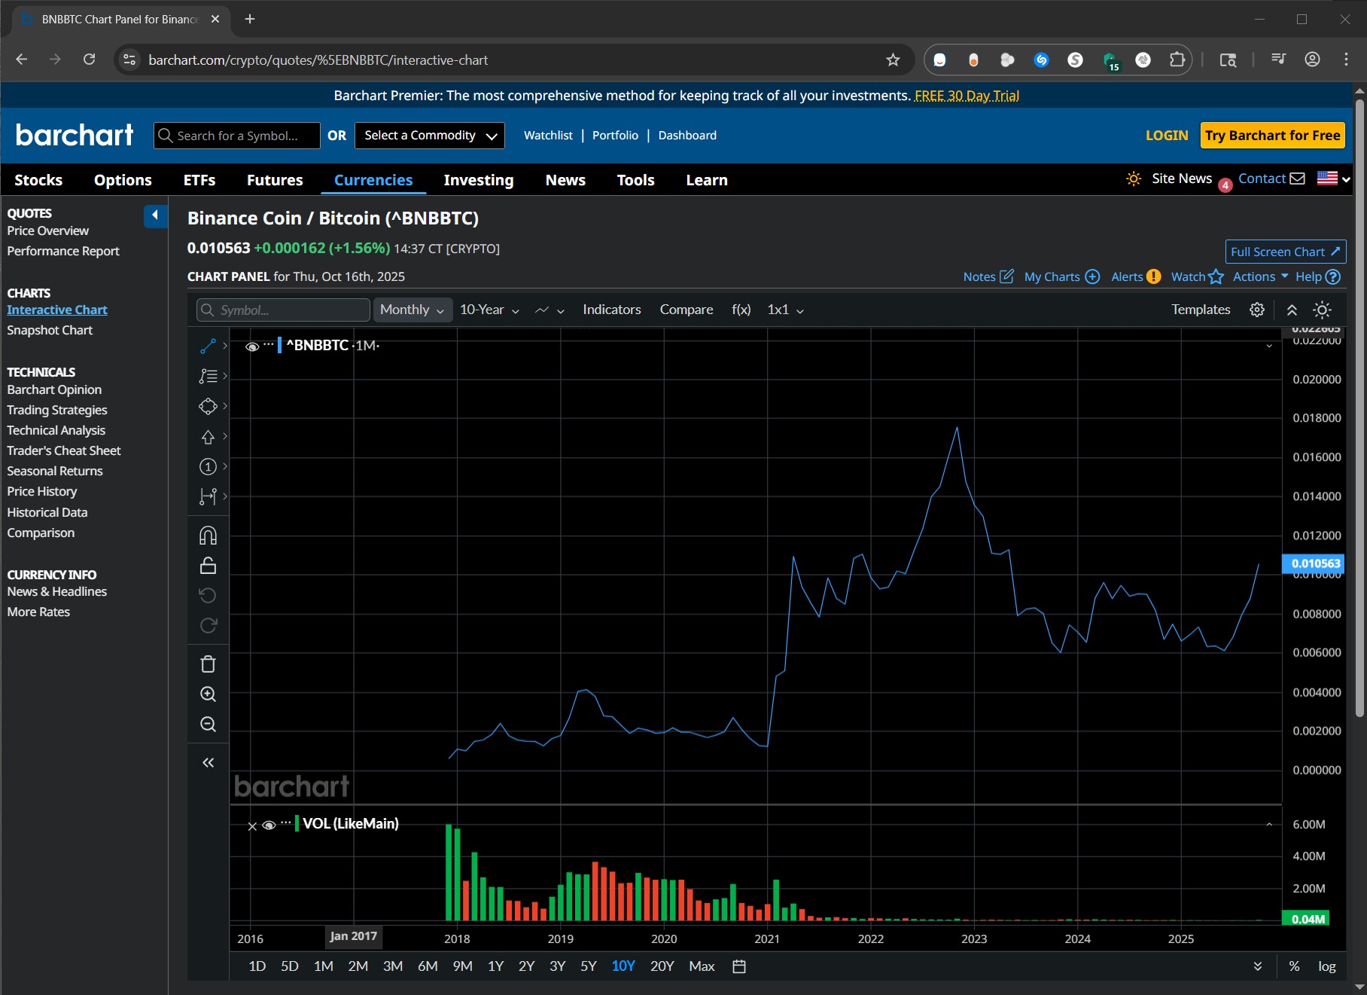Viewport: 1367px width, 995px height.
Task: Open the Investing menu
Action: tap(479, 180)
